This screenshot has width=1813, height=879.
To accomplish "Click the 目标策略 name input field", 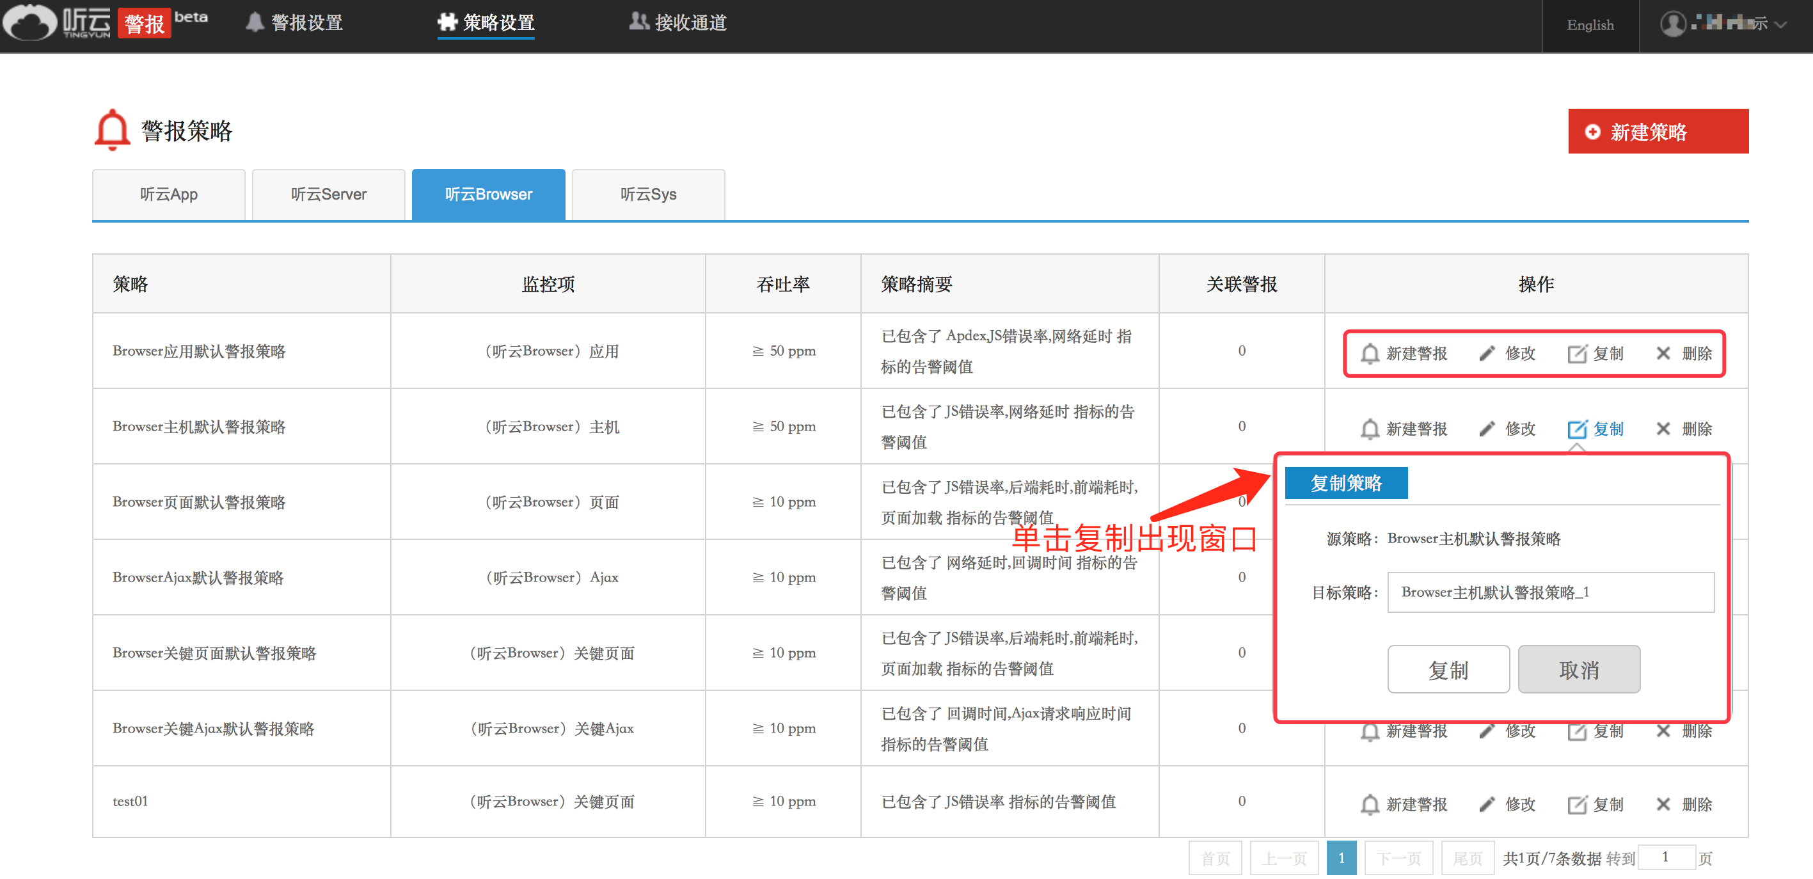I will pos(1551,592).
